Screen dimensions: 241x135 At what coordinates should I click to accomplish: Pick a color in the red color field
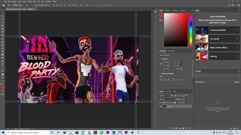click(176, 30)
